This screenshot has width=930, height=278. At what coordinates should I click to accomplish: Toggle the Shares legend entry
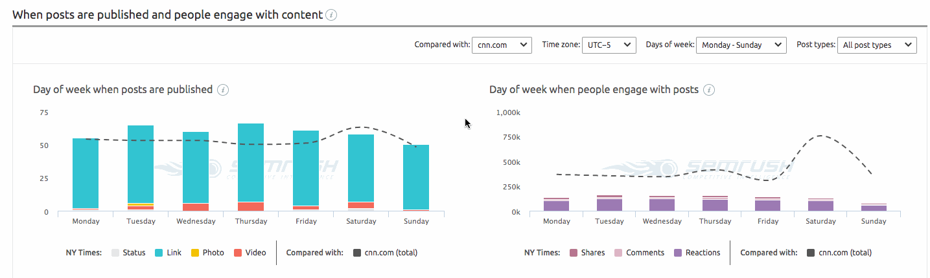pos(587,253)
